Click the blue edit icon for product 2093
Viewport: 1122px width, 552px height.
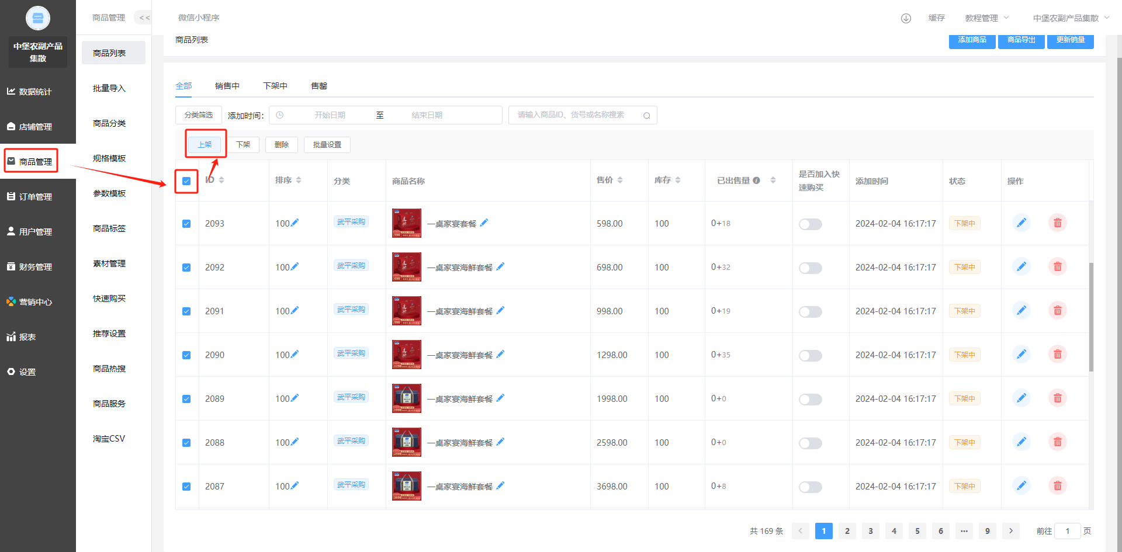pos(1021,223)
